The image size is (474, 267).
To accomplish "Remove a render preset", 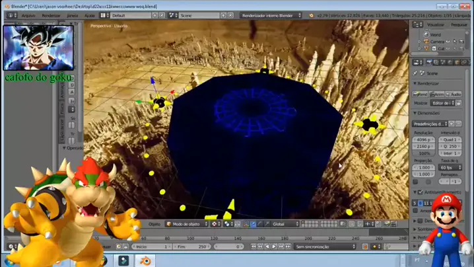I will click(458, 124).
